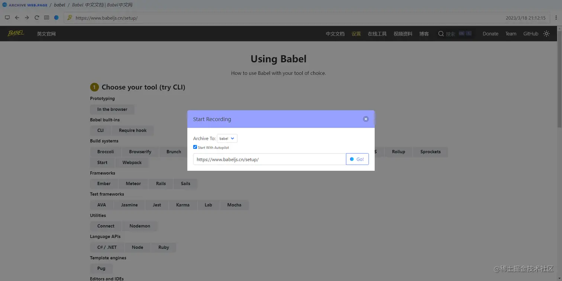Click the GitHub link in header

(530, 34)
